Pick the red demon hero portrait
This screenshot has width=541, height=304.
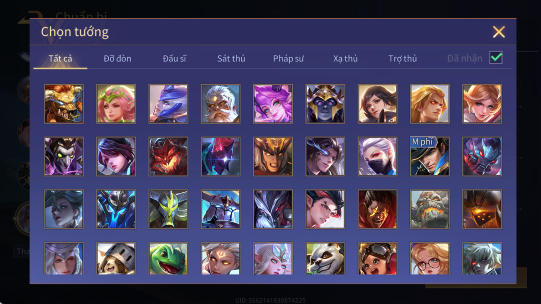click(x=169, y=157)
